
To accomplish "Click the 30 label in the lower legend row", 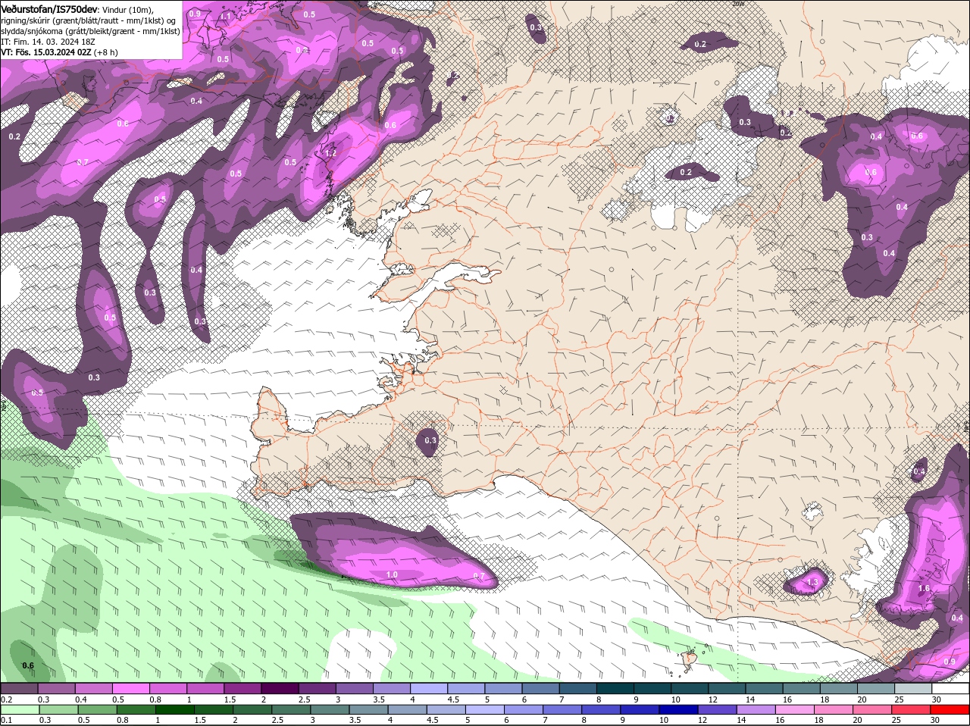I will 934,720.
